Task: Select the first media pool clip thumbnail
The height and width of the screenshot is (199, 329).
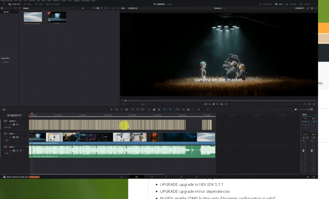Action: (x=33, y=17)
